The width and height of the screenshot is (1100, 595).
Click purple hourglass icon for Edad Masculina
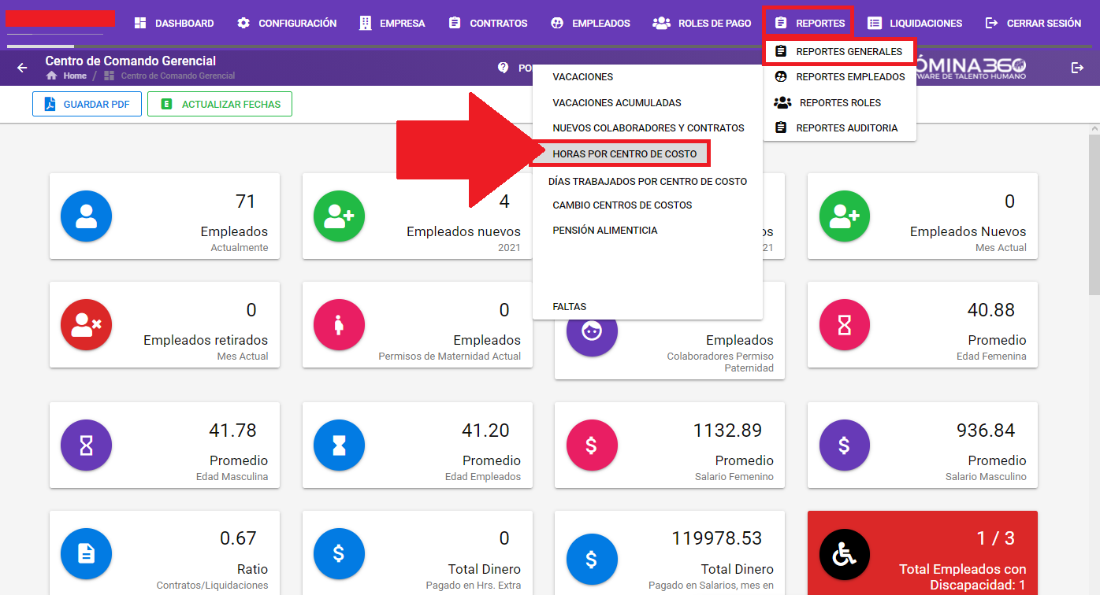coord(86,445)
